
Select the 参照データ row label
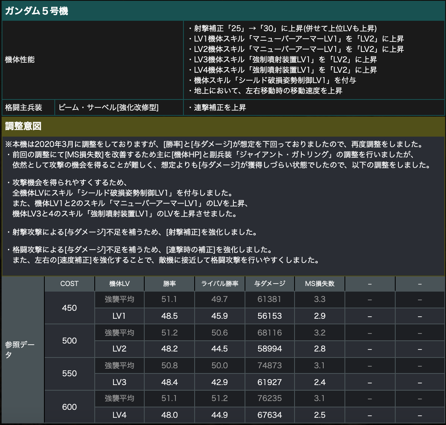pyautogui.click(x=20, y=350)
